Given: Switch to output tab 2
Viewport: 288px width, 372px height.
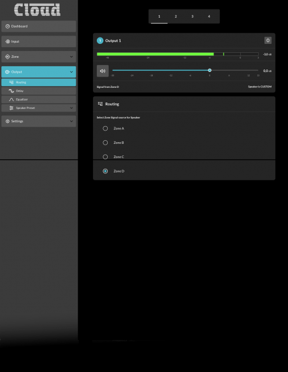Looking at the screenshot, I should click(x=176, y=17).
